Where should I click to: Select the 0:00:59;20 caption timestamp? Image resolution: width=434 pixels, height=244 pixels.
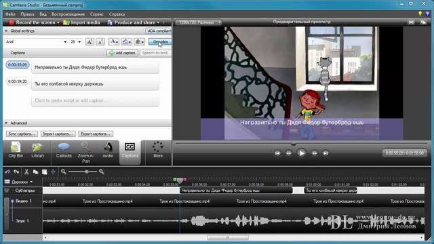(x=18, y=81)
